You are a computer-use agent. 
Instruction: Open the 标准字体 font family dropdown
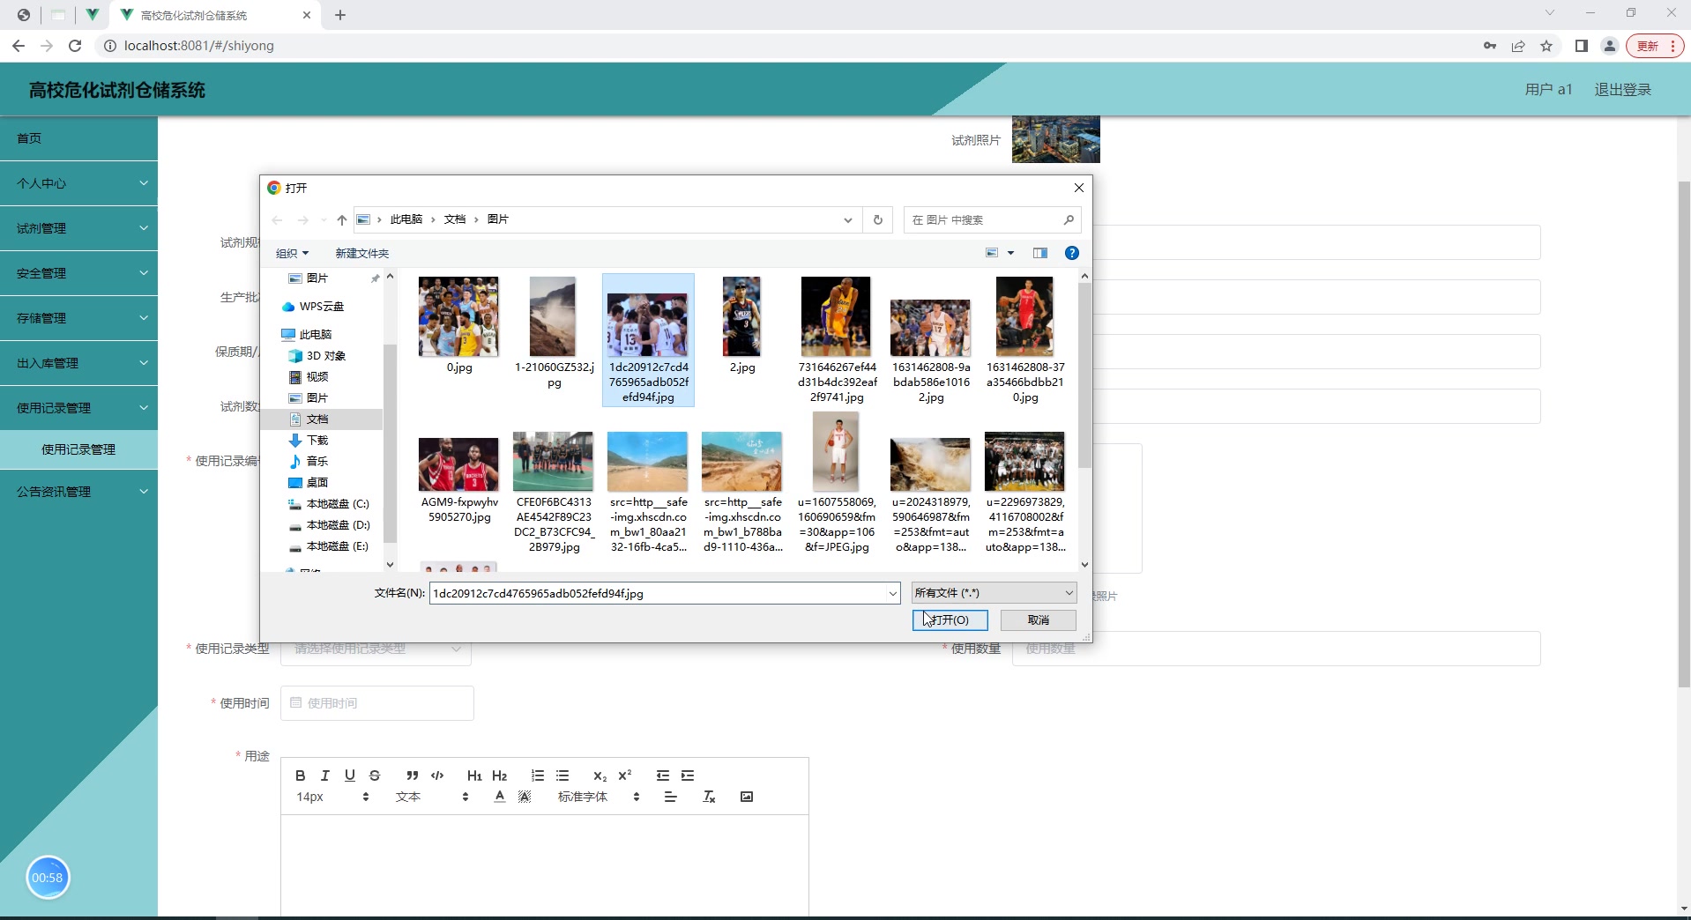click(599, 797)
